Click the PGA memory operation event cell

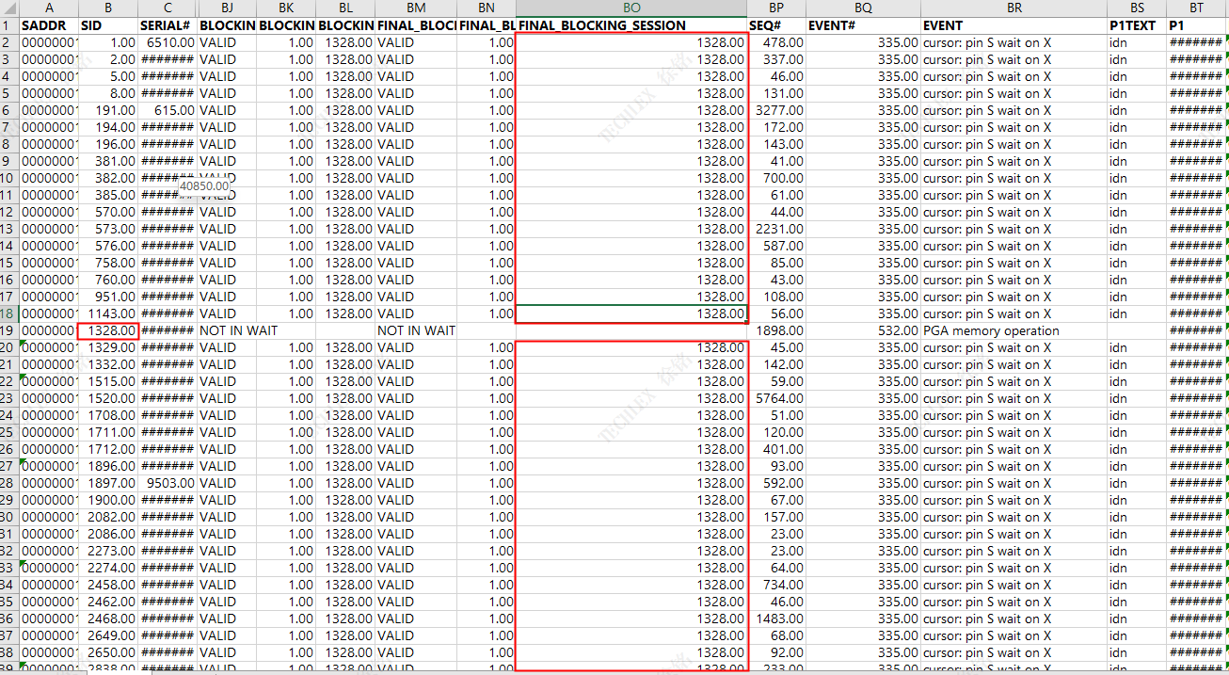click(1014, 330)
